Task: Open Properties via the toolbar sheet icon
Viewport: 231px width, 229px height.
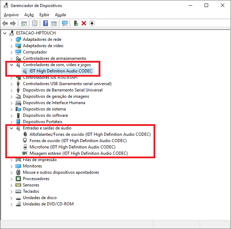Action: point(35,23)
